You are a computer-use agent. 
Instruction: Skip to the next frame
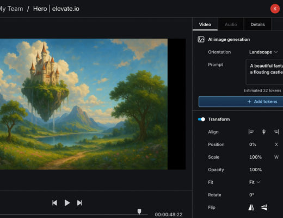coord(79,203)
